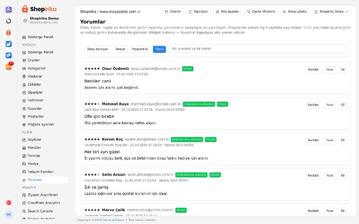This screenshot has height=224, width=359.
Task: Delete Kerem Koç's review
Action: (342, 140)
